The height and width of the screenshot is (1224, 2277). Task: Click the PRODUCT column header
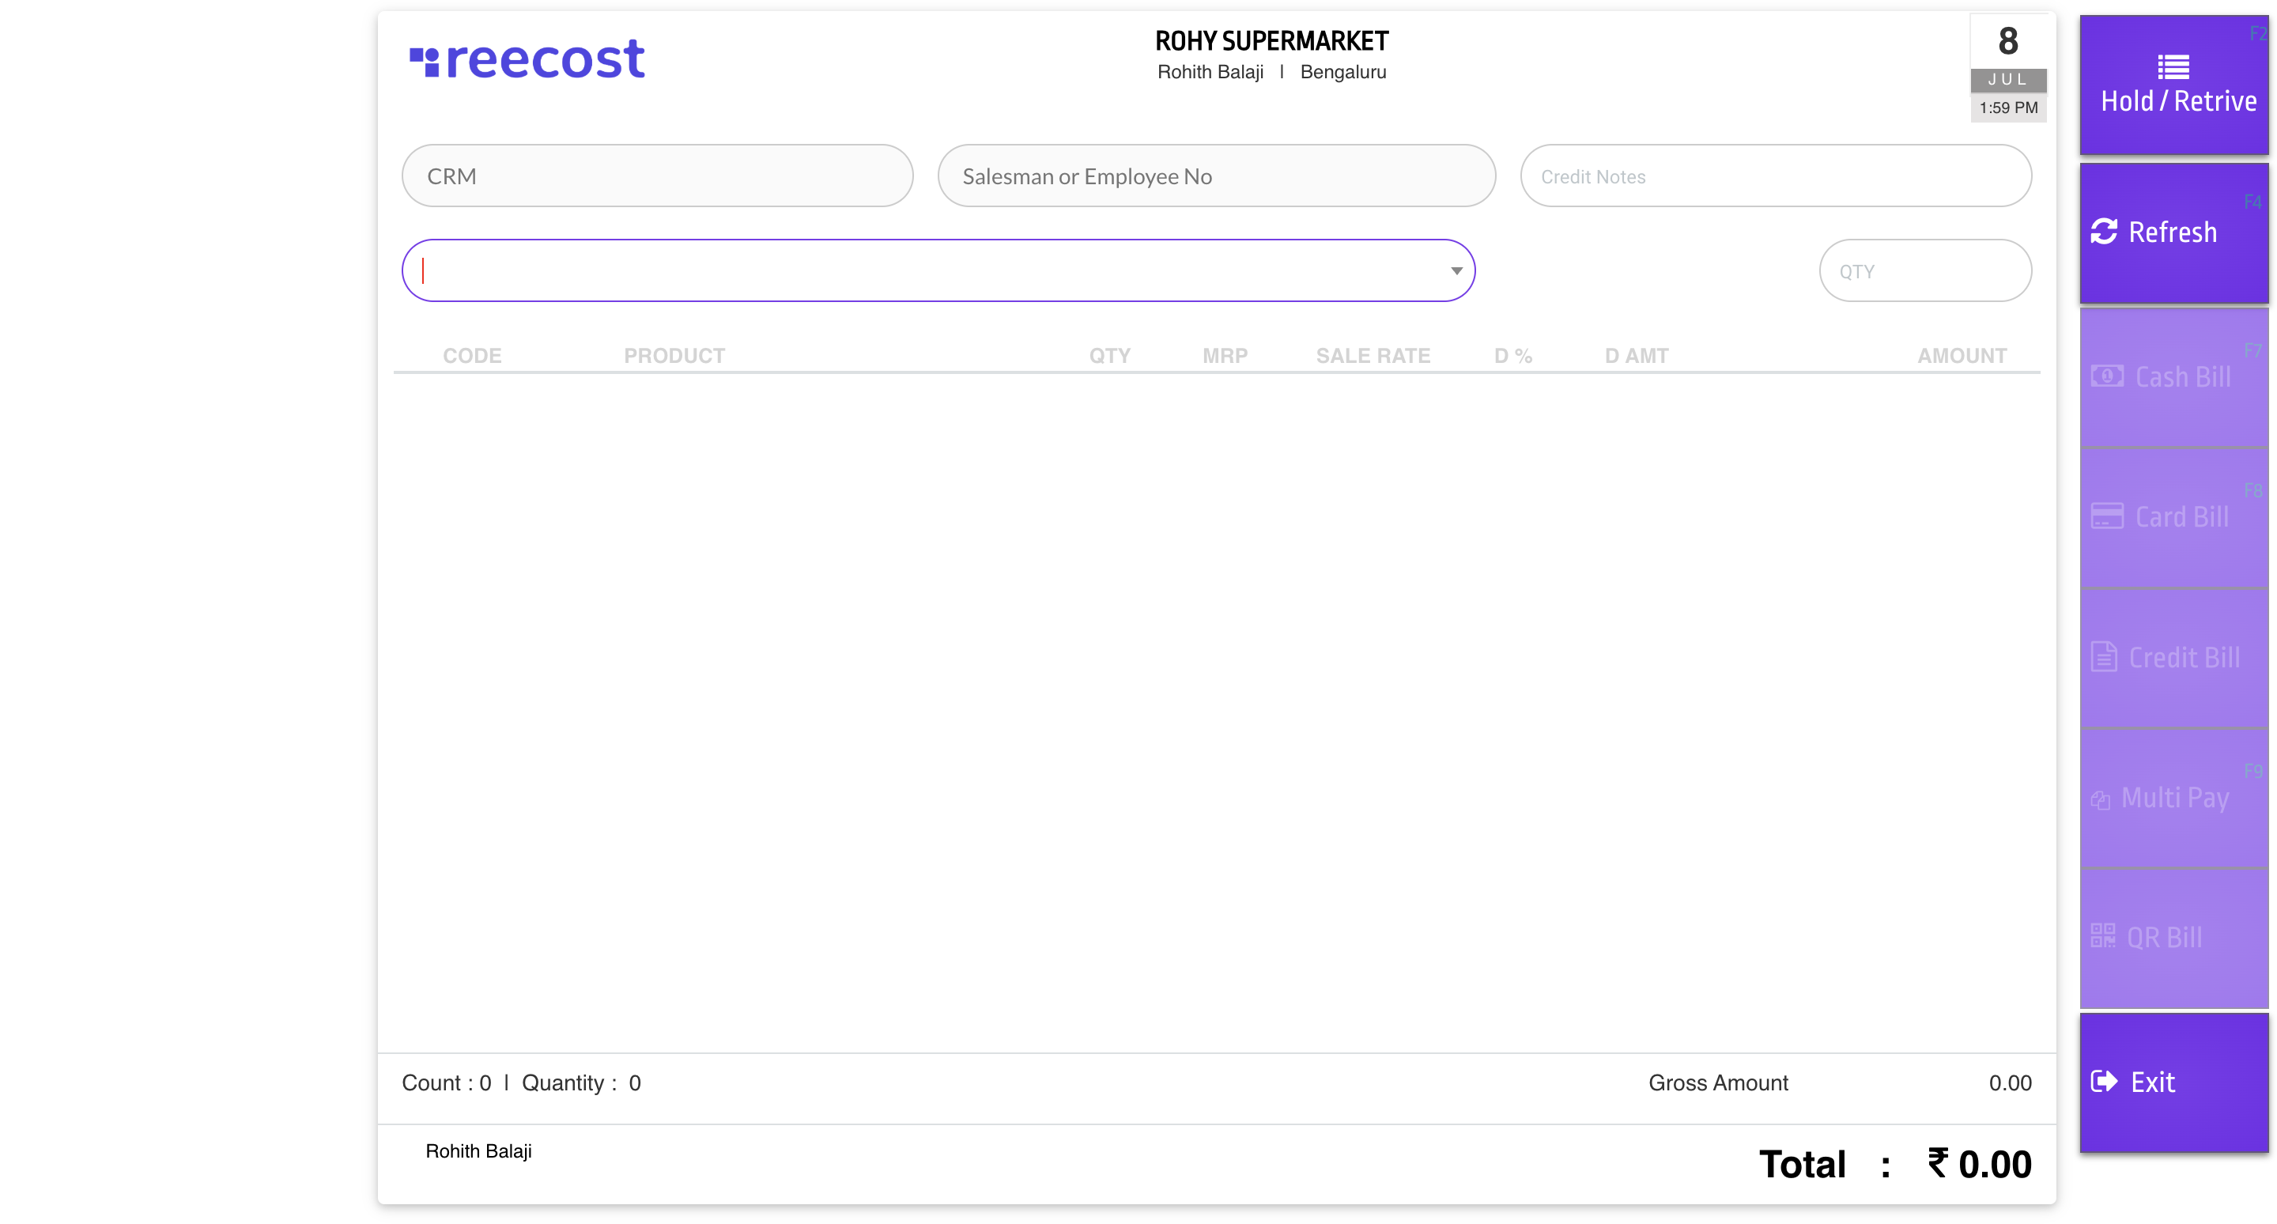[674, 355]
